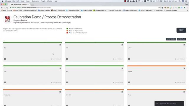This screenshot has height=106, width=189.
Task: Open the Instagram followers bookmarks folder
Action: 170,11
